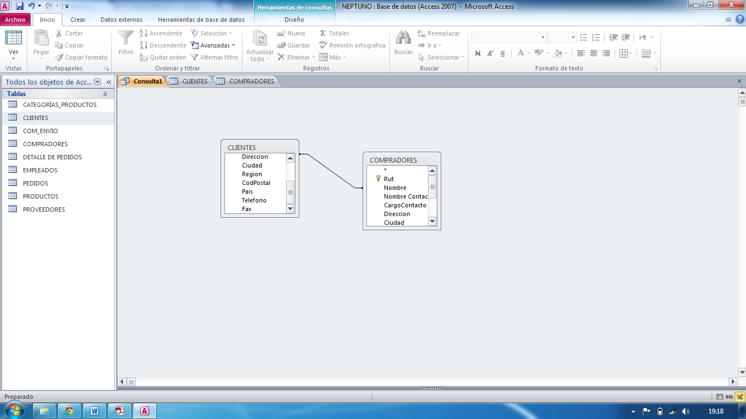Expand the Ver views dropdown
The height and width of the screenshot is (419, 746).
[14, 59]
